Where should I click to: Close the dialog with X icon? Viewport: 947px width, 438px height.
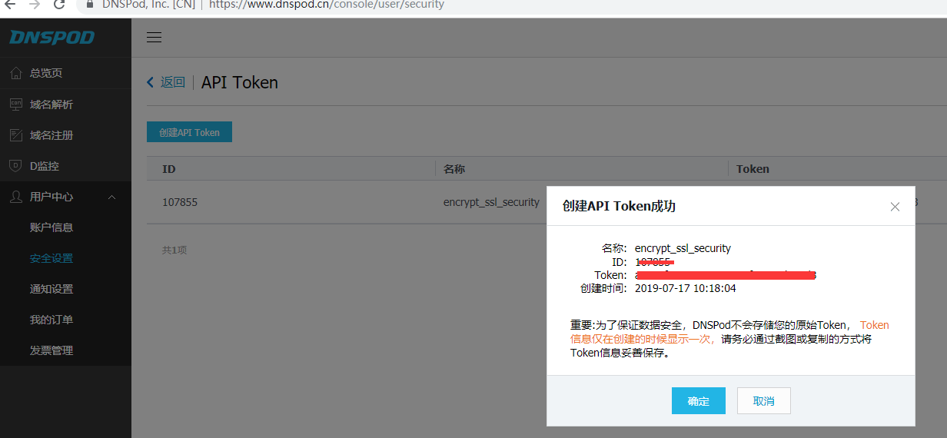coord(895,207)
